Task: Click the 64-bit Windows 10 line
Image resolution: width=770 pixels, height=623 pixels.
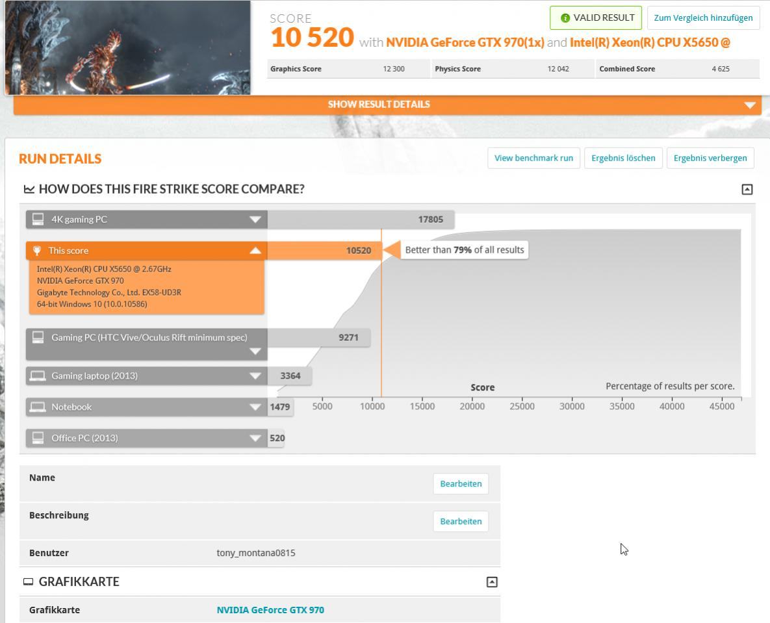Action: tap(92, 304)
